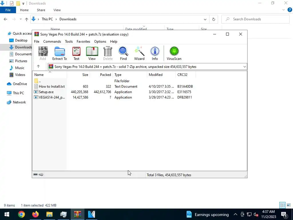Click the File tab in Explorer ribbon

point(8,10)
